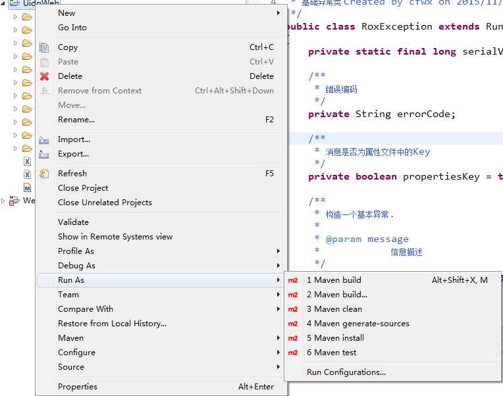Click the red Delete X icon
Image resolution: width=503 pixels, height=396 pixels.
point(44,76)
